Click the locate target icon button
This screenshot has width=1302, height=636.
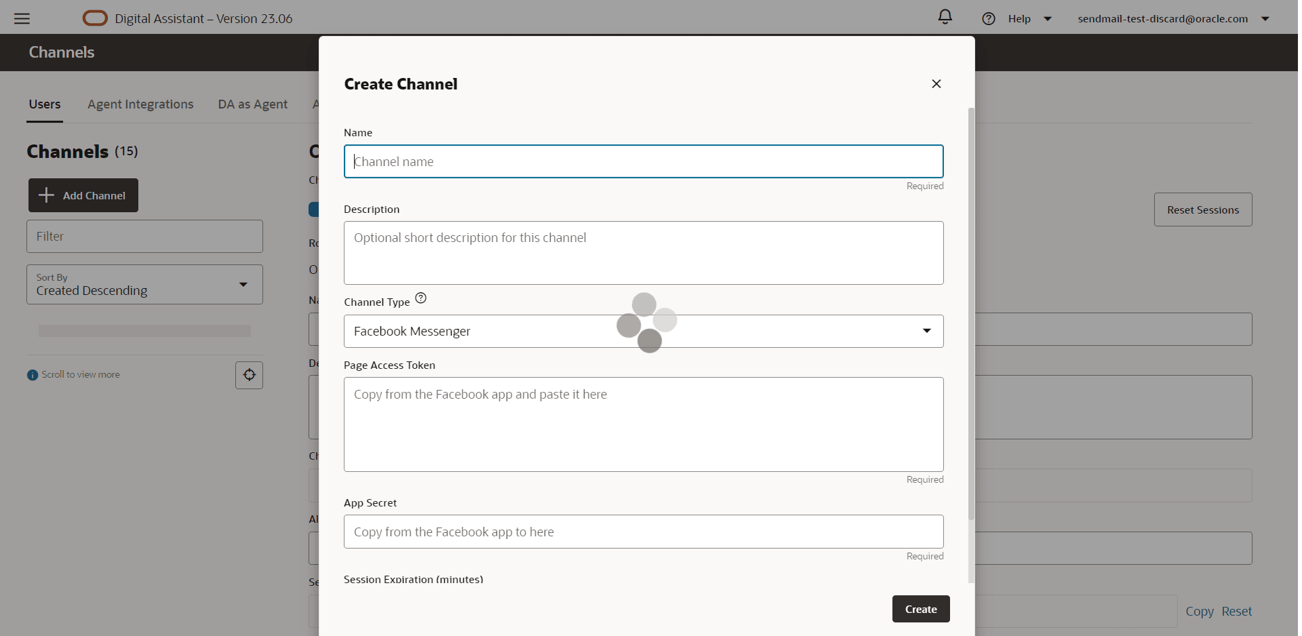click(249, 375)
